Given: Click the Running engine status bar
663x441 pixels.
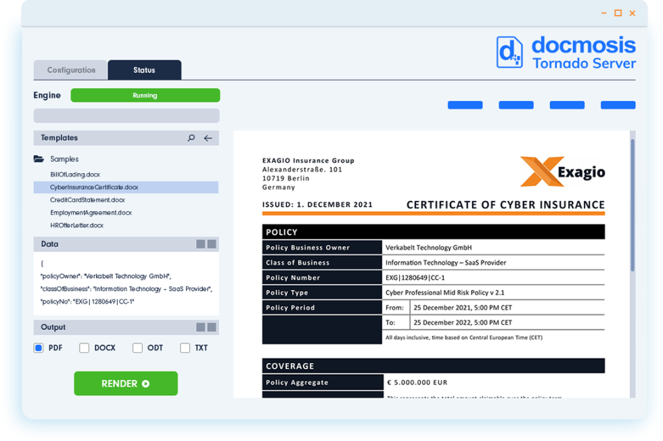Looking at the screenshot, I should pos(145,95).
